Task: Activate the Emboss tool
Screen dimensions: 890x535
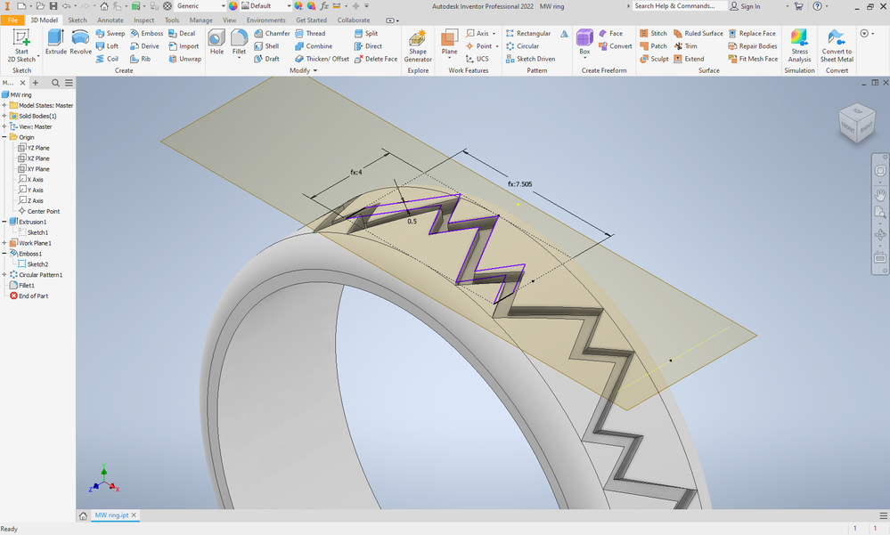Action: (146, 34)
